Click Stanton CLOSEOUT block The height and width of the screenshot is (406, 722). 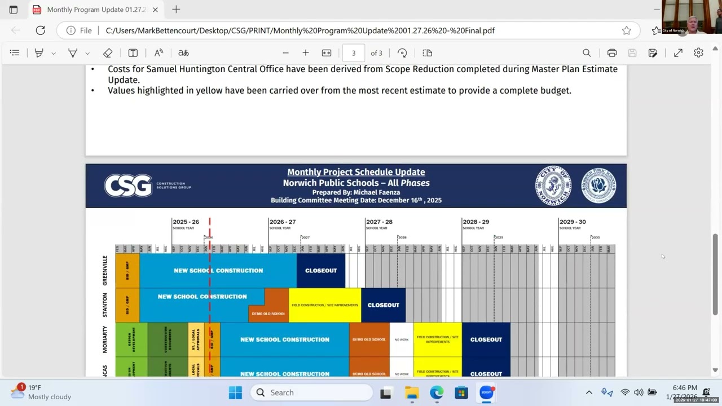click(384, 305)
